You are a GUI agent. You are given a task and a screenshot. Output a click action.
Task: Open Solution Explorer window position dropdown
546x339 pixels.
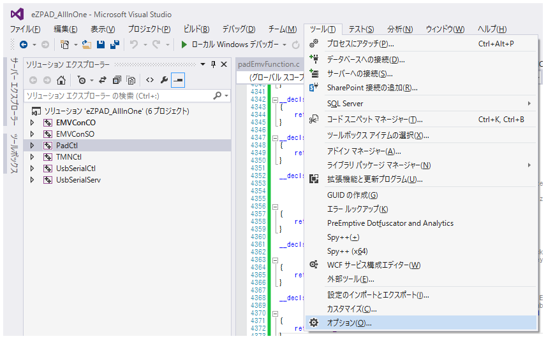pos(203,64)
